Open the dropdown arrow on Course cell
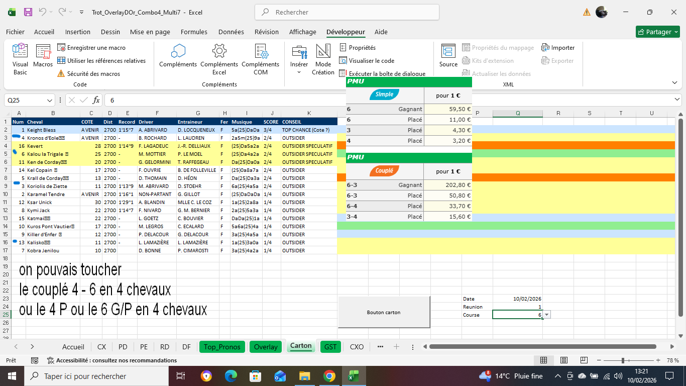Viewport: 686px width, 386px height. 547,315
